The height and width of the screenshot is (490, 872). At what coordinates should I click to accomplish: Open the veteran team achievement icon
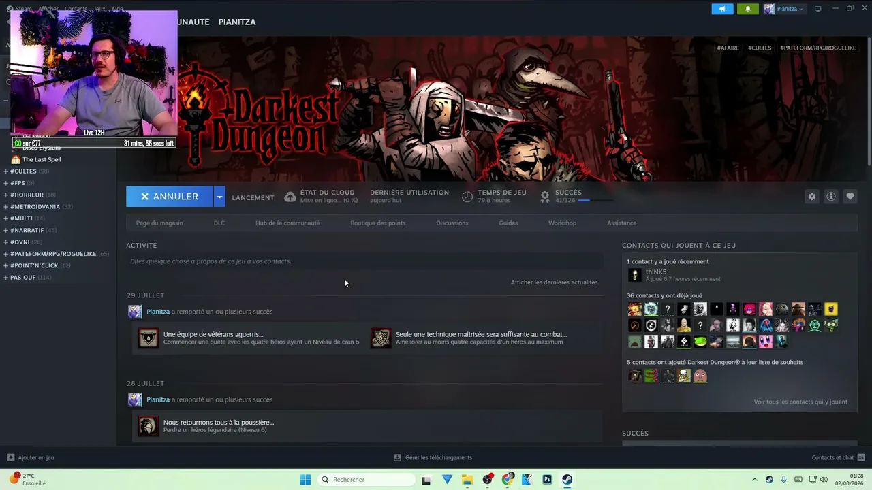click(x=148, y=338)
